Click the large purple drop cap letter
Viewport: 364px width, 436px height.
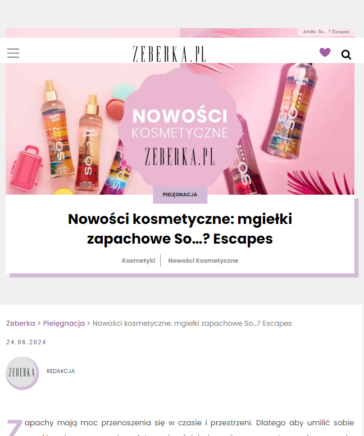[x=14, y=428]
